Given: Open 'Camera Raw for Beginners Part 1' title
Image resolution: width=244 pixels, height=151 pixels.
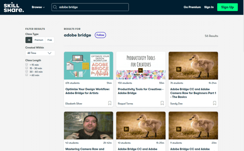Looking at the screenshot, I should (x=193, y=93).
